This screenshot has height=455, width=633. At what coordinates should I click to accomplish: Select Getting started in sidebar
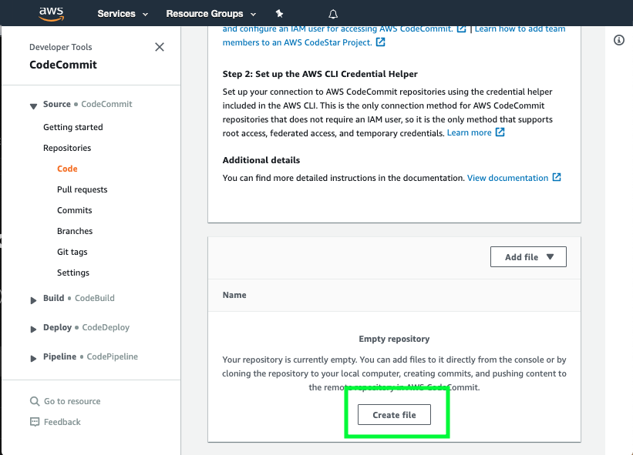[x=73, y=127]
